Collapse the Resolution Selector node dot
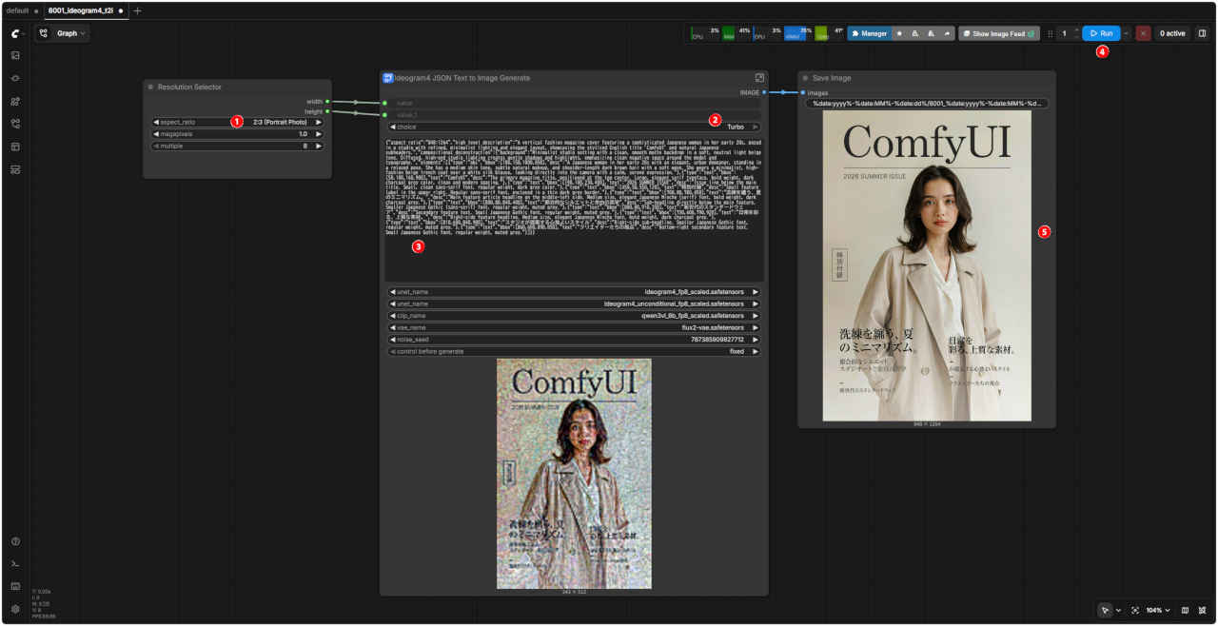Viewport: 1218px width, 626px height. 150,87
